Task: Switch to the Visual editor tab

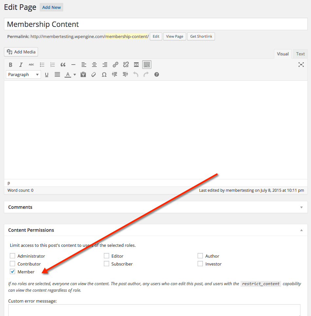Action: (282, 54)
